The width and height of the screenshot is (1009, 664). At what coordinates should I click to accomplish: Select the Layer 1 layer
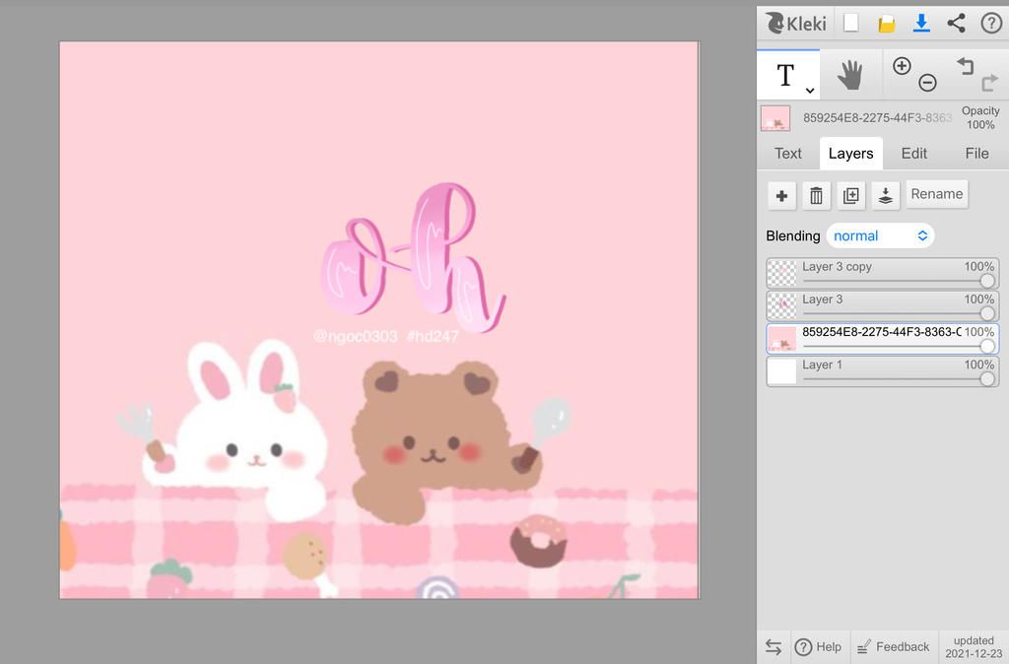click(x=883, y=371)
